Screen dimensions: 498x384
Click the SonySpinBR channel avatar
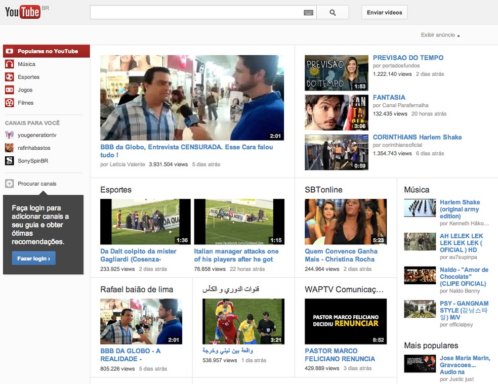(x=10, y=160)
